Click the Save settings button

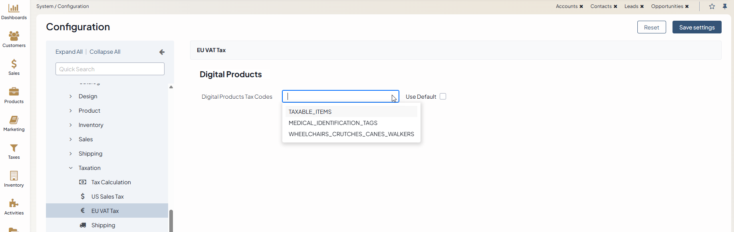(697, 27)
